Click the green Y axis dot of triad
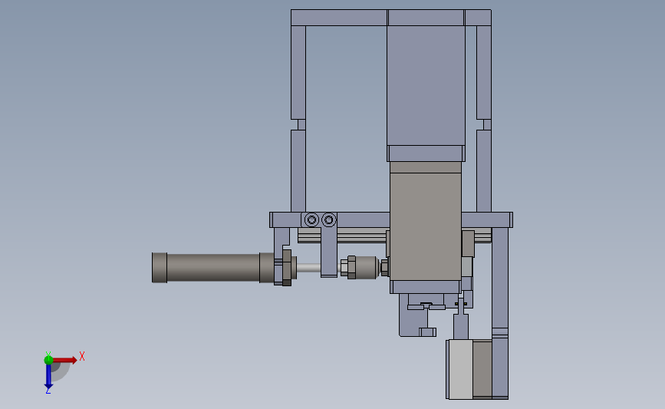665x409 pixels. (48, 360)
